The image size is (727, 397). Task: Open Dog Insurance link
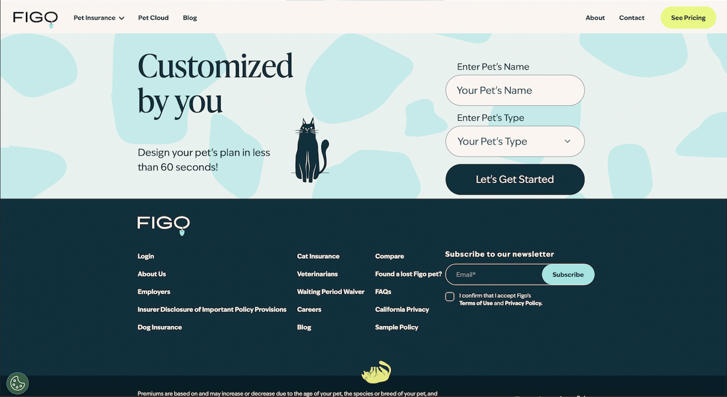point(160,328)
